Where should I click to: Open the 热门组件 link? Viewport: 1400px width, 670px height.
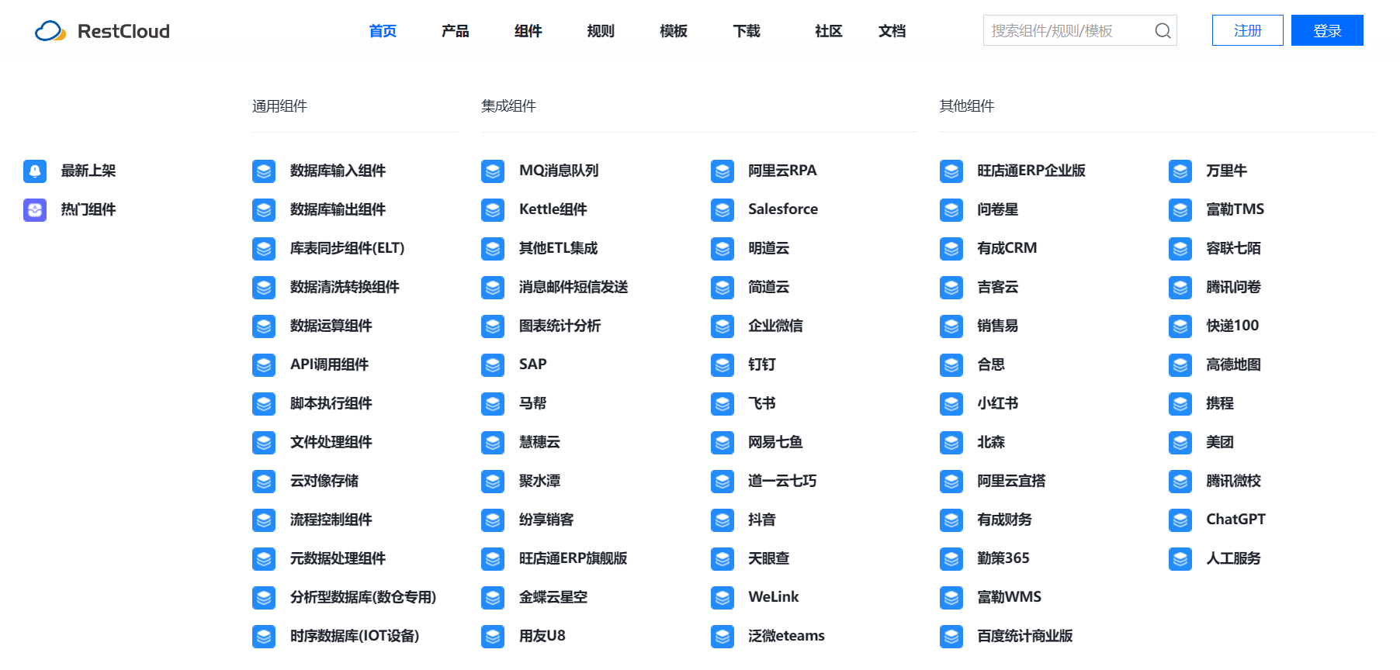88,209
